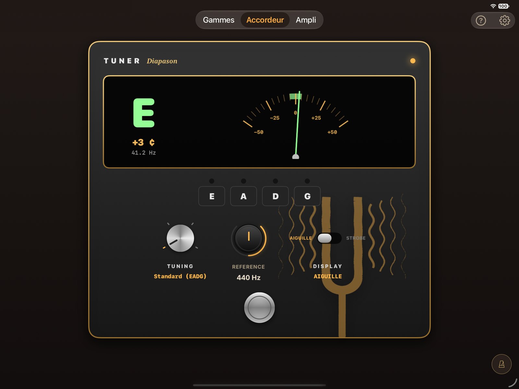The width and height of the screenshot is (519, 389).
Task: Click the TUNER heading
Action: [x=122, y=61]
